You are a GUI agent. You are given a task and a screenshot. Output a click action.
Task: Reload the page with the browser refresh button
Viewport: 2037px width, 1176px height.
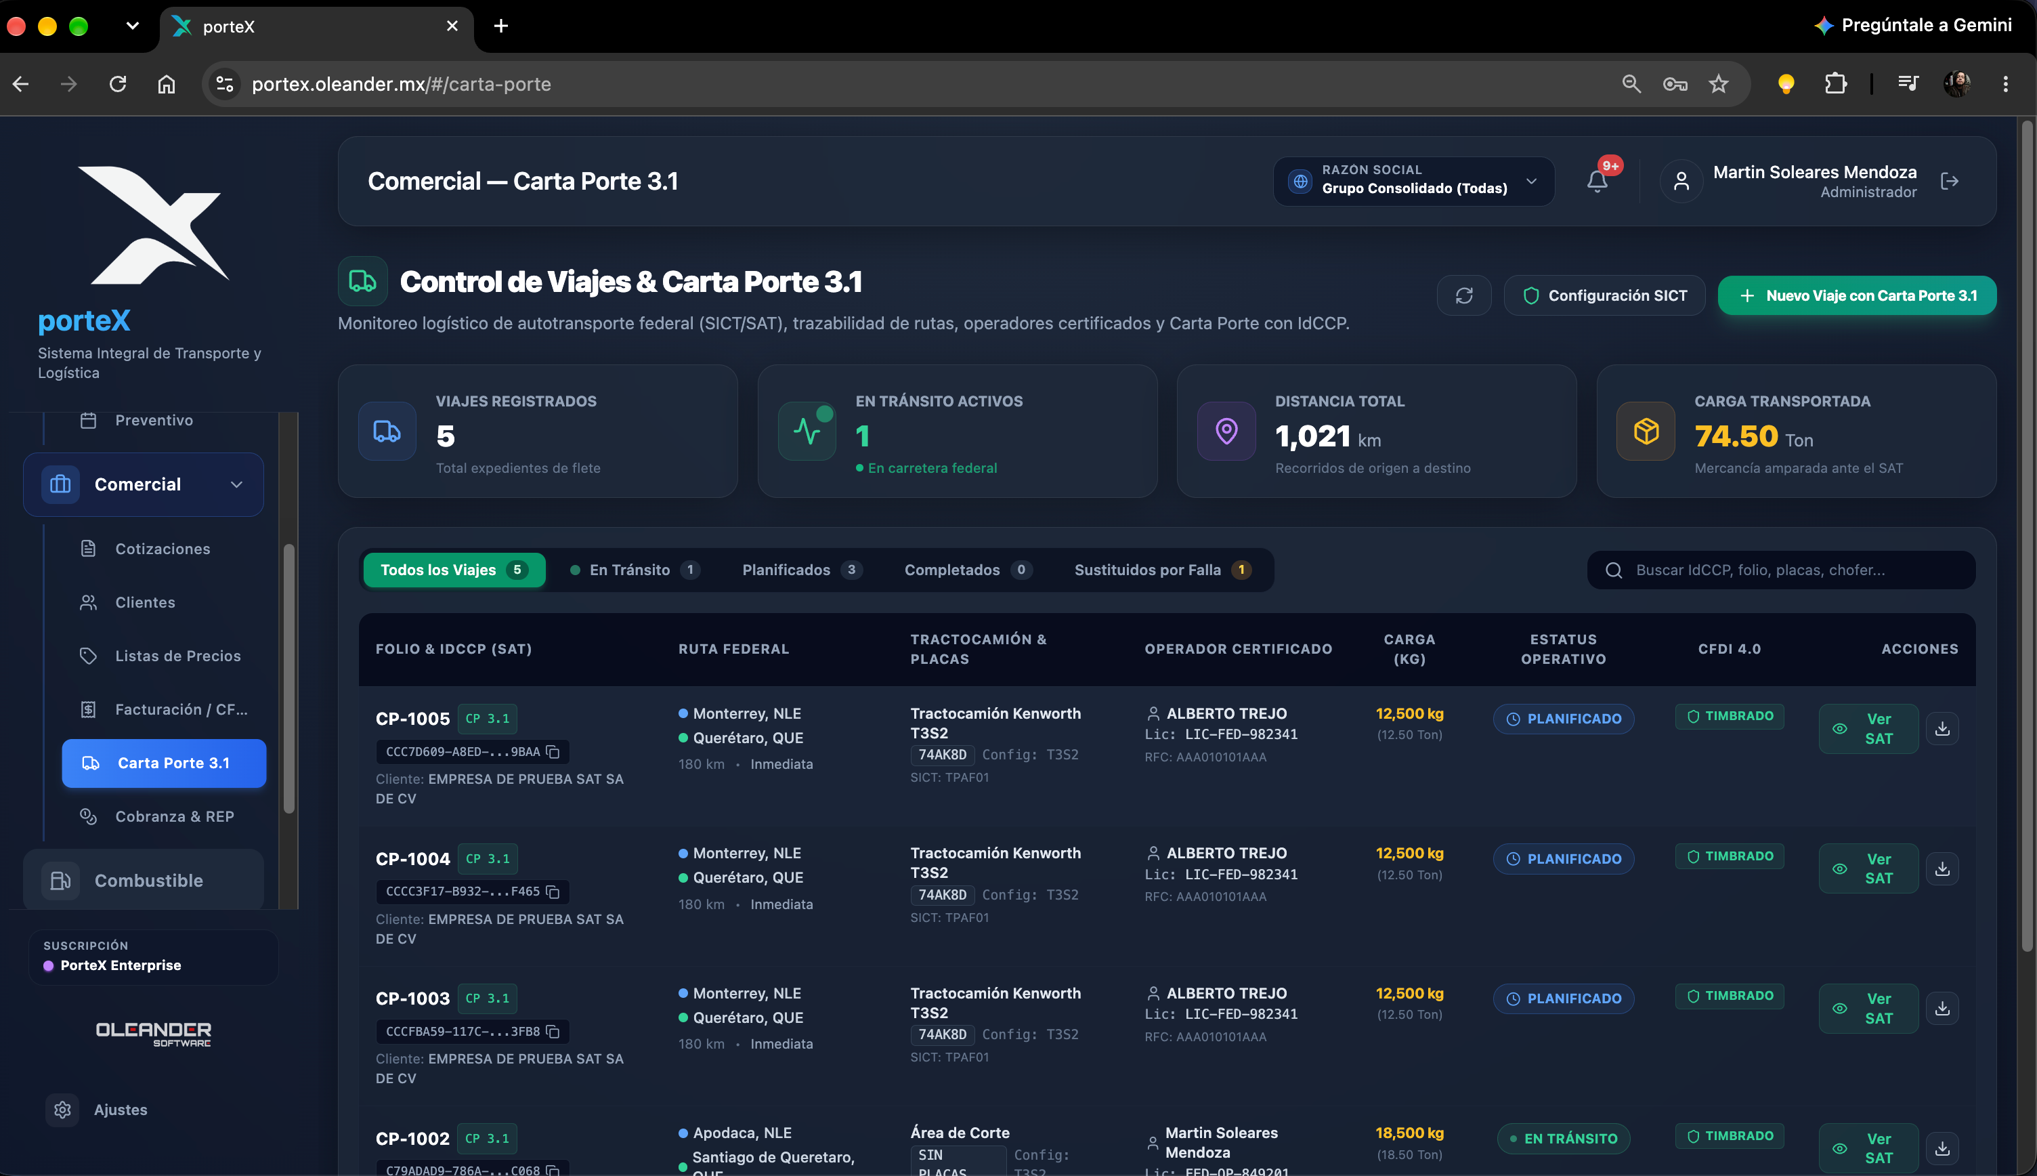[x=118, y=83]
